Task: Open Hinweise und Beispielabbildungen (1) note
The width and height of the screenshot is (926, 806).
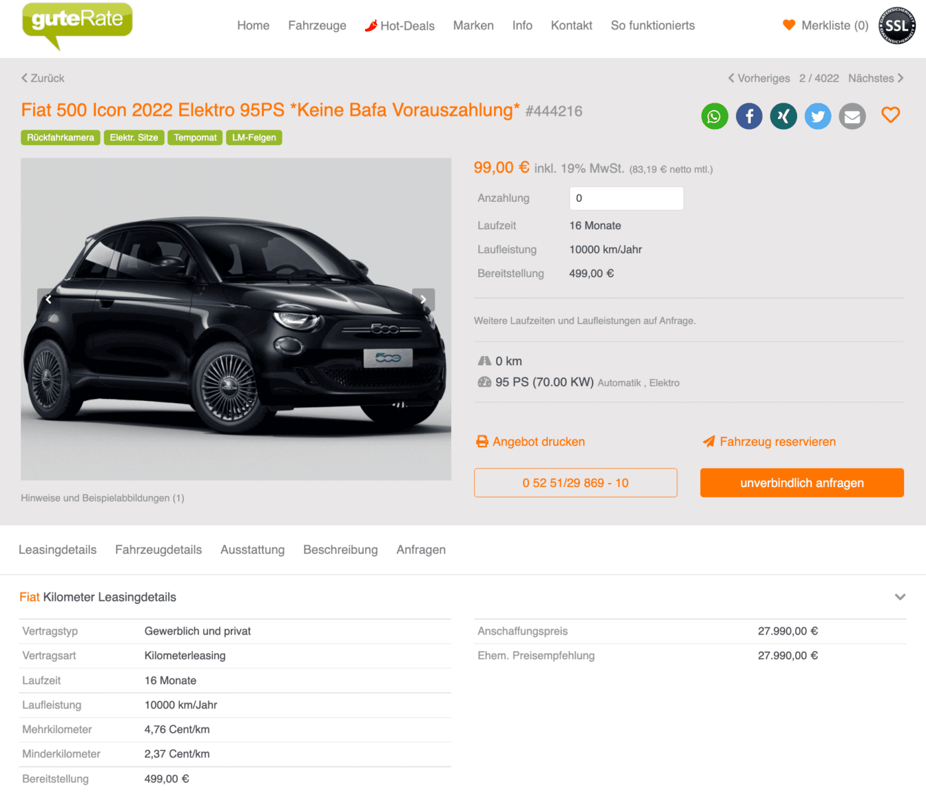Action: pyautogui.click(x=103, y=498)
